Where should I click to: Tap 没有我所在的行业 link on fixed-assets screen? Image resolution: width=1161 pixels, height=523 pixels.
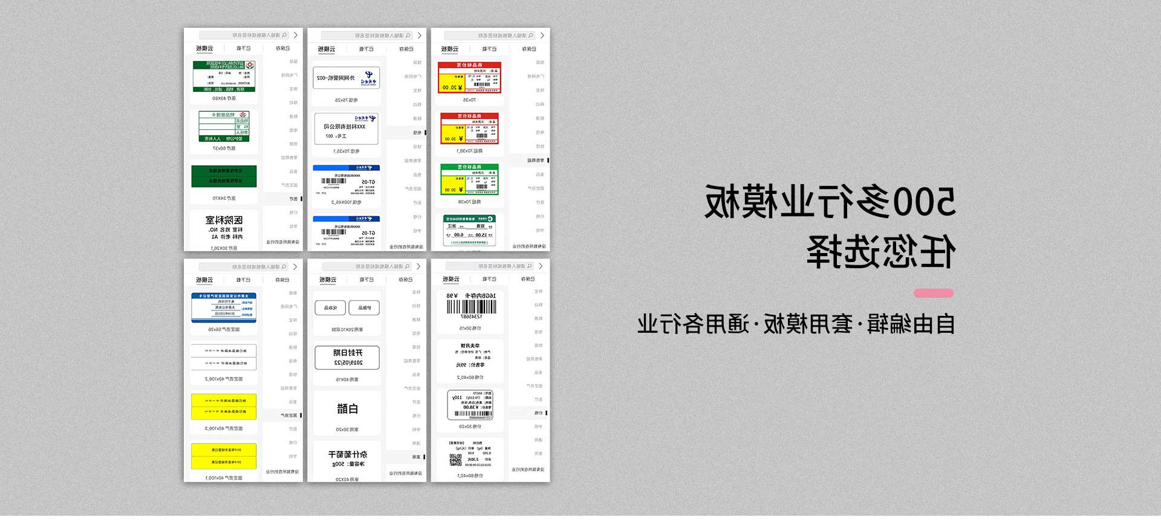[282, 472]
